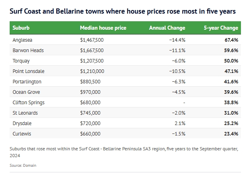
Task: Click the table's main title heading
Action: (x=122, y=11)
